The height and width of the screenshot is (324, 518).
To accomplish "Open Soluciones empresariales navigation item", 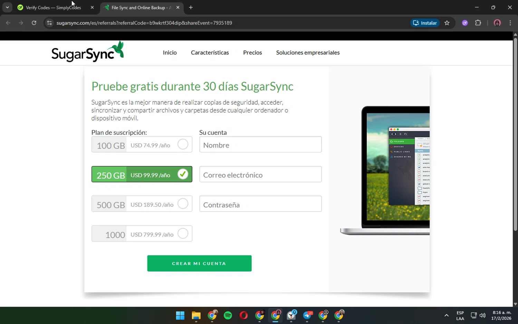I will coord(308,53).
